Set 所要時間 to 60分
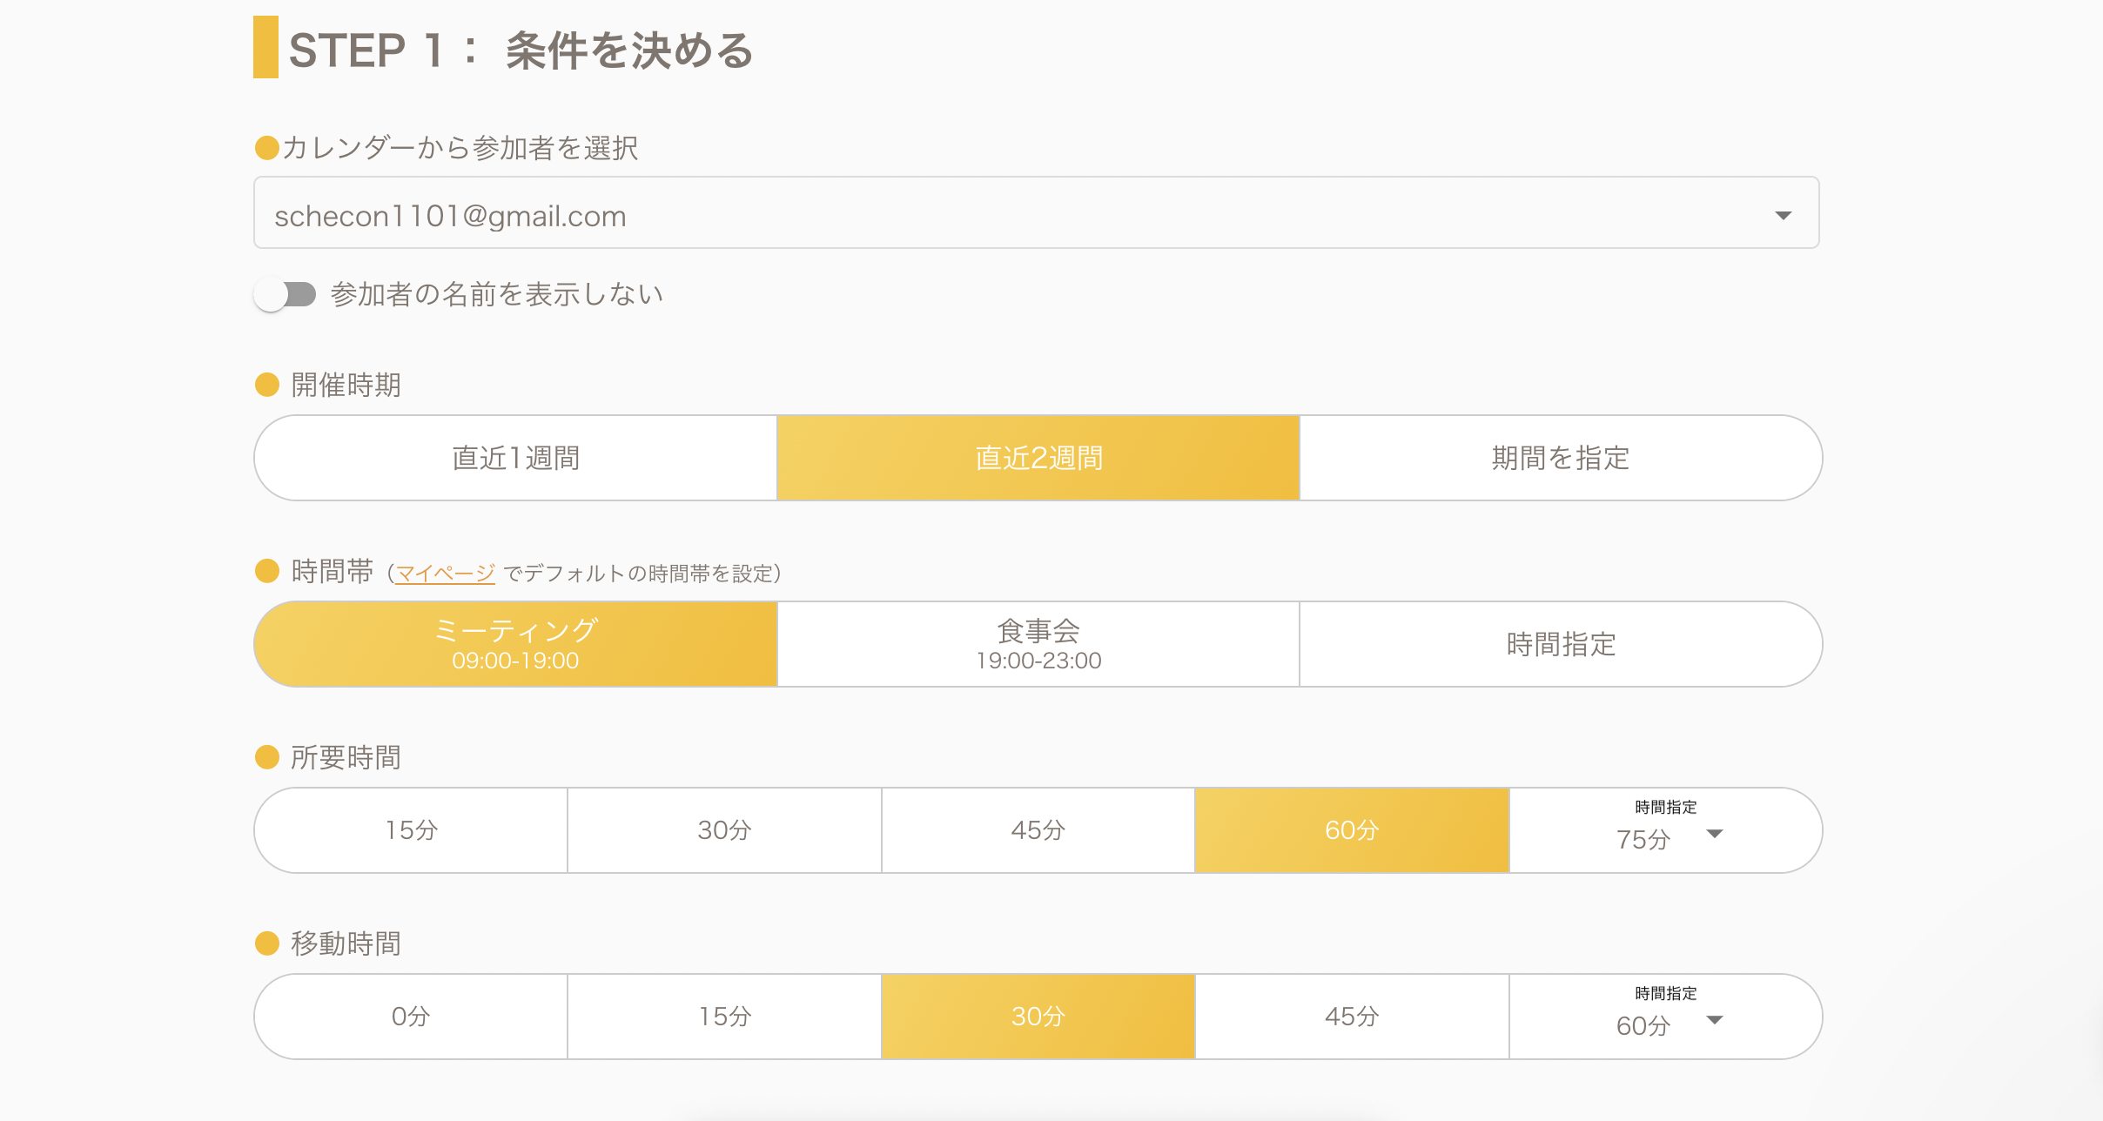Image resolution: width=2103 pixels, height=1121 pixels. pos(1351,830)
